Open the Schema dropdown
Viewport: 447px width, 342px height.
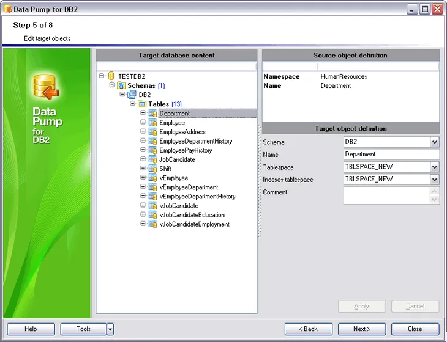click(x=435, y=142)
